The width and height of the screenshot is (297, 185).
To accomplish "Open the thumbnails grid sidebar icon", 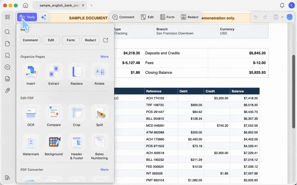I will [x=7, y=17].
